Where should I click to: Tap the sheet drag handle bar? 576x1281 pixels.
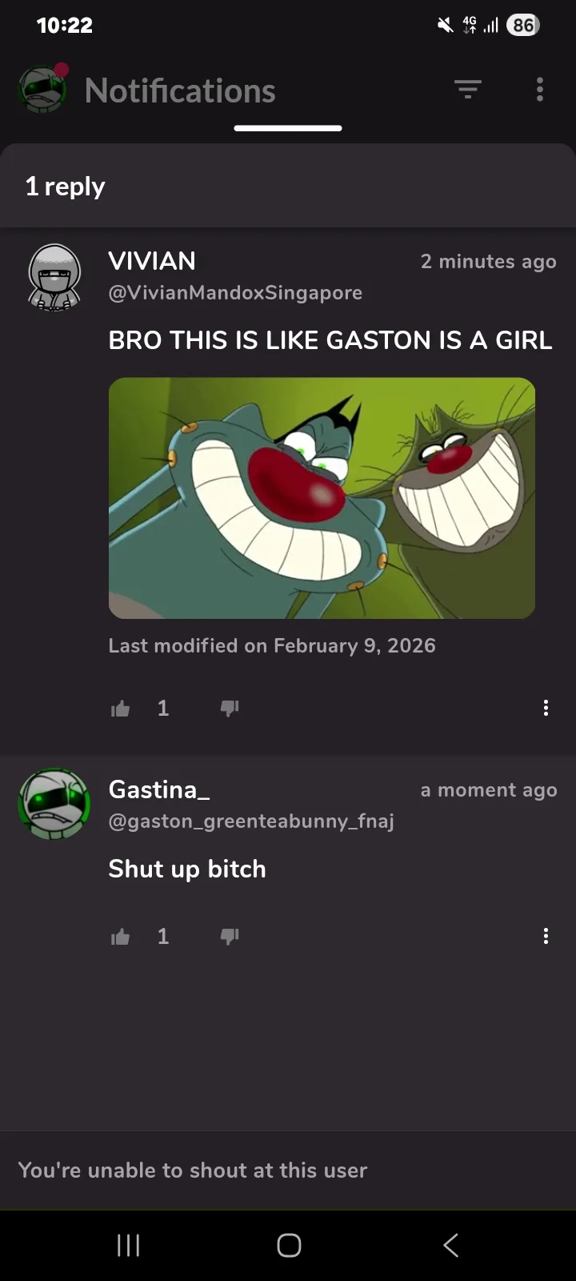[x=288, y=128]
